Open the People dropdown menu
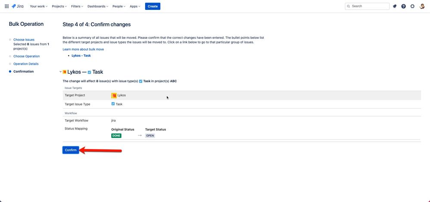 click(x=119, y=6)
